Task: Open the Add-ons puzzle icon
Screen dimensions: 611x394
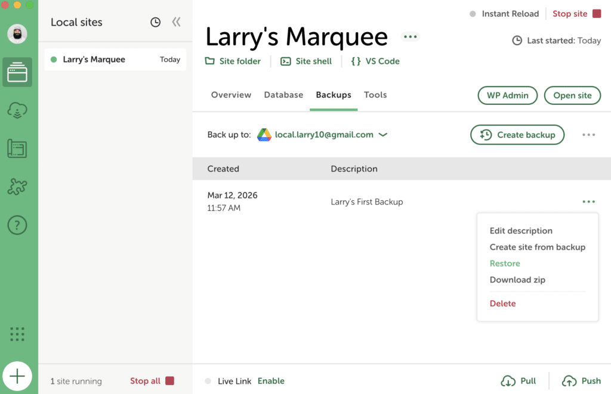Action: click(17, 187)
